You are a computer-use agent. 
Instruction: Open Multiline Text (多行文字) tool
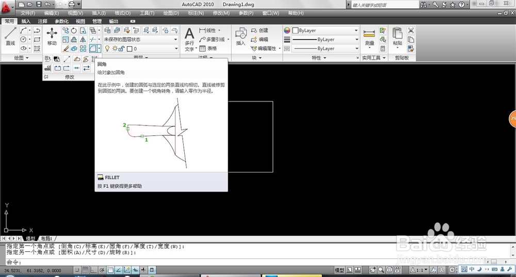click(x=189, y=39)
